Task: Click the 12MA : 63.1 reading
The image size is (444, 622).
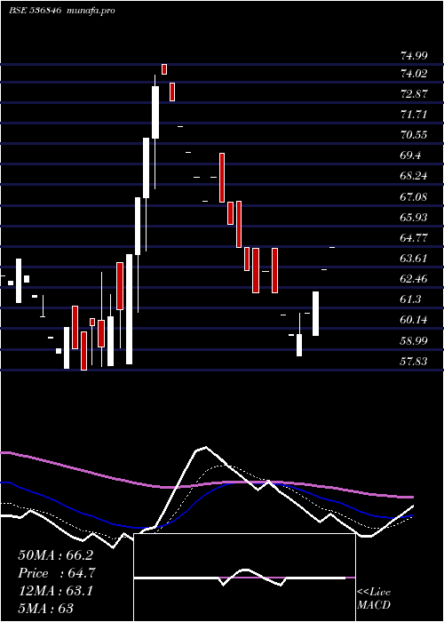Action: [55, 591]
